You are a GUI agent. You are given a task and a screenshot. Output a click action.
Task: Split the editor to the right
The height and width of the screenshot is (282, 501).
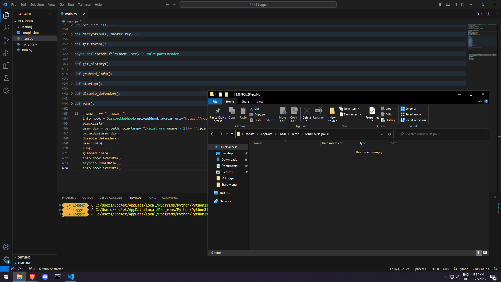coord(488,14)
